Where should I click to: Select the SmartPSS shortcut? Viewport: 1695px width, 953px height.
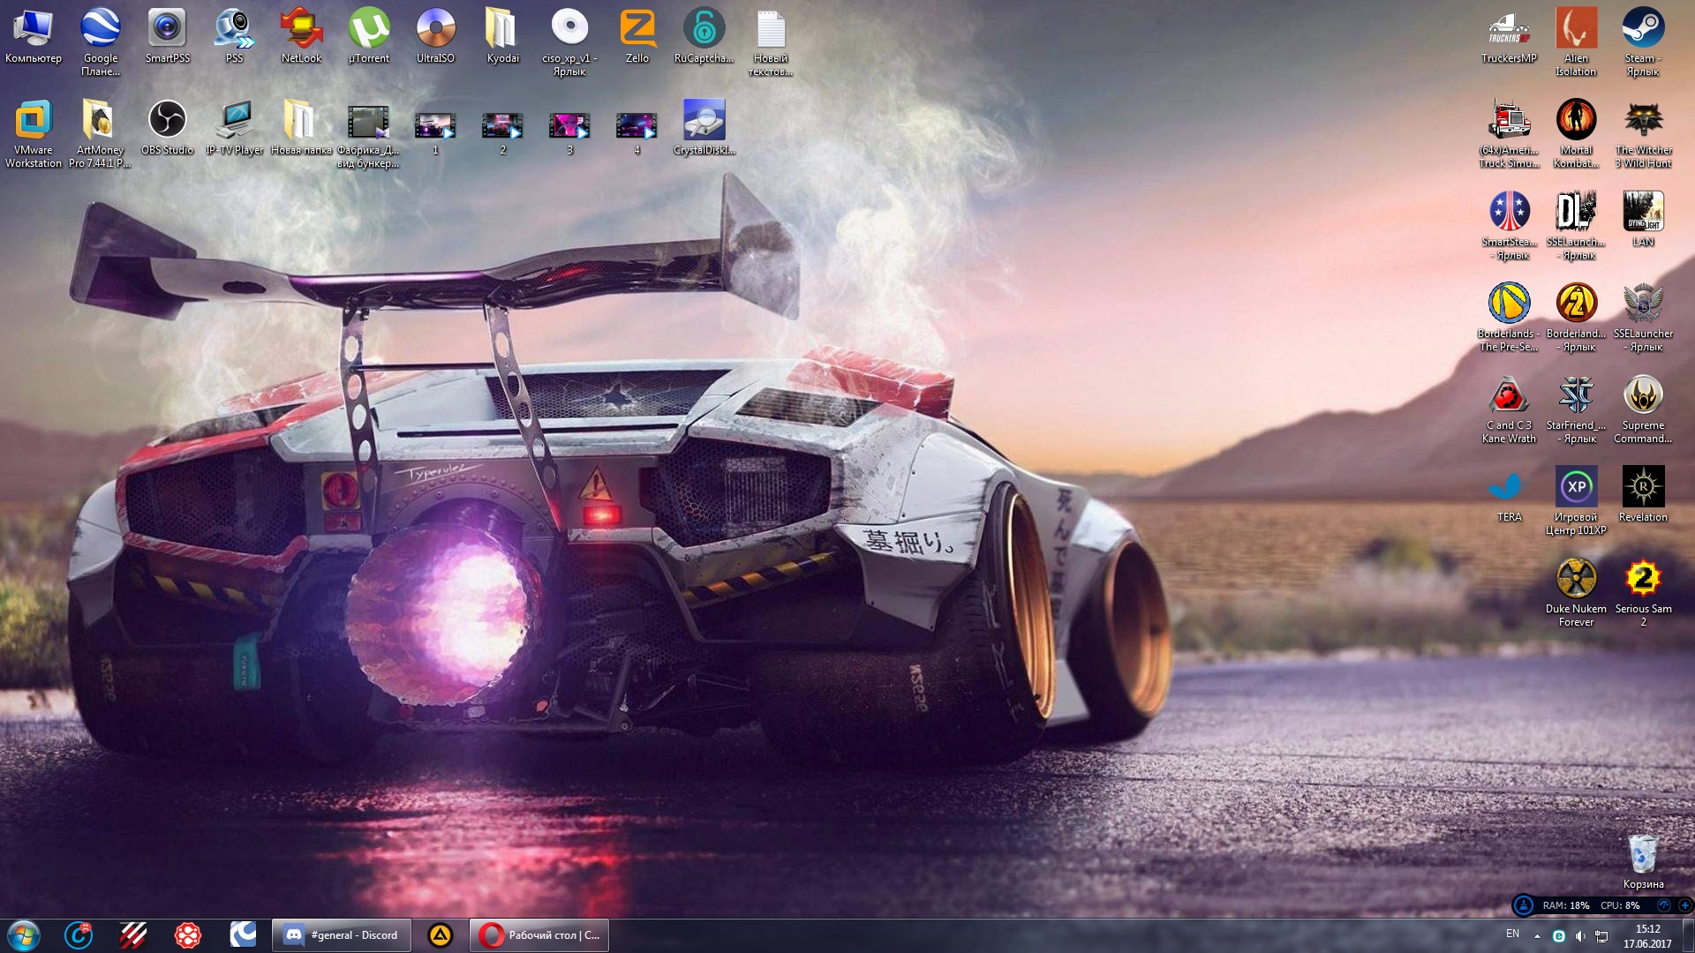[168, 37]
